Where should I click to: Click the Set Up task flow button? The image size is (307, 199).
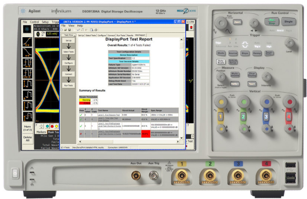click(x=68, y=40)
